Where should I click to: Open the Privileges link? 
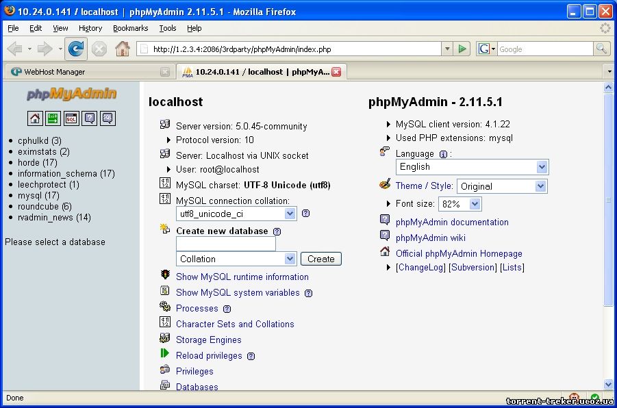pos(194,372)
